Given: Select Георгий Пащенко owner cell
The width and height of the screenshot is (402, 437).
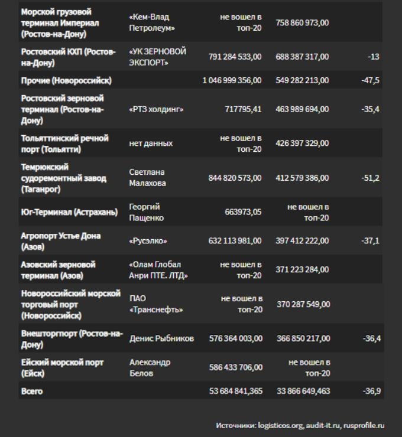Looking at the screenshot, I should tap(146, 212).
